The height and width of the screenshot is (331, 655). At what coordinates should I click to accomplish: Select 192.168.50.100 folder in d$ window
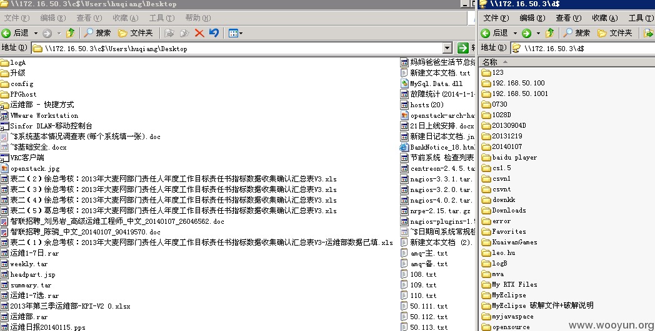513,83
